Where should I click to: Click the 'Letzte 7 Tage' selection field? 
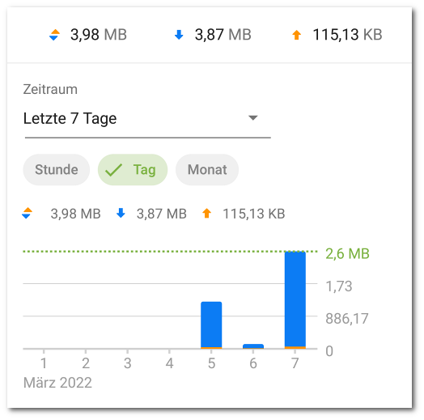[x=147, y=119]
